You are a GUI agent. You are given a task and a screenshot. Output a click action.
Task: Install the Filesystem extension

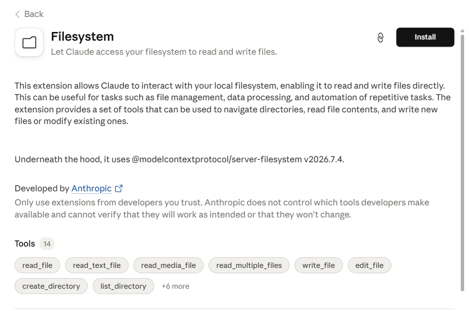click(x=425, y=37)
